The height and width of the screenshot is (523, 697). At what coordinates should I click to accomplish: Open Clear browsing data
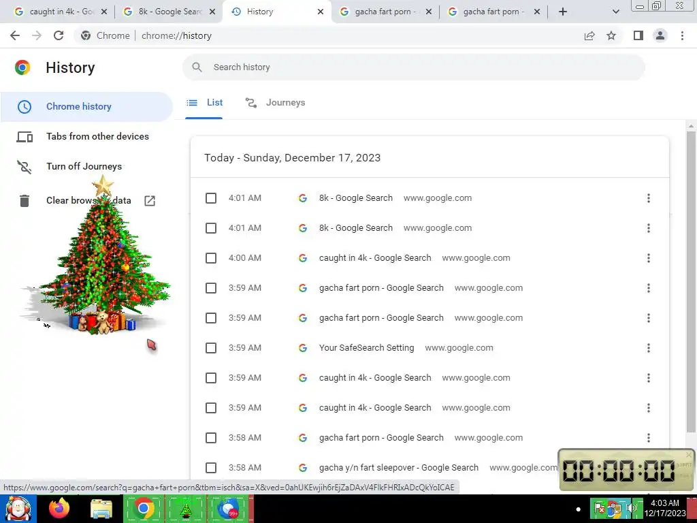tap(88, 201)
